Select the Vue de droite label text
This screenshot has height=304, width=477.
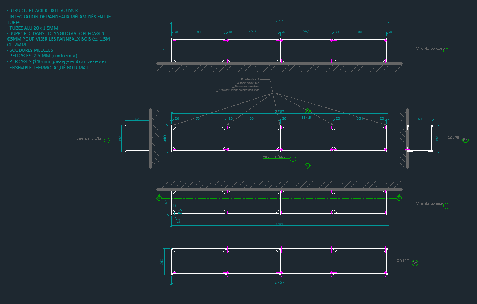89,138
